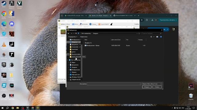Open view options dropdown arrow in dialog

click(x=154, y=37)
